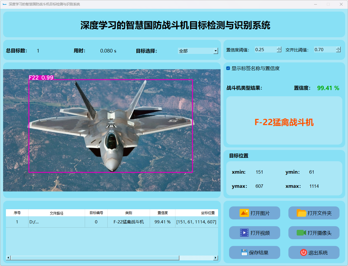The height and width of the screenshot is (266, 348).
Task: Toggle the show label name and confidence checkbox
Action: (x=228, y=68)
